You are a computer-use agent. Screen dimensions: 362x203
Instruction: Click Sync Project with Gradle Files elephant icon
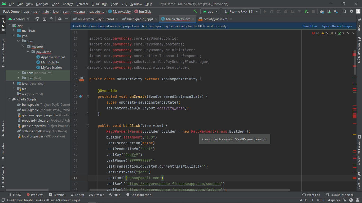pos(322,11)
